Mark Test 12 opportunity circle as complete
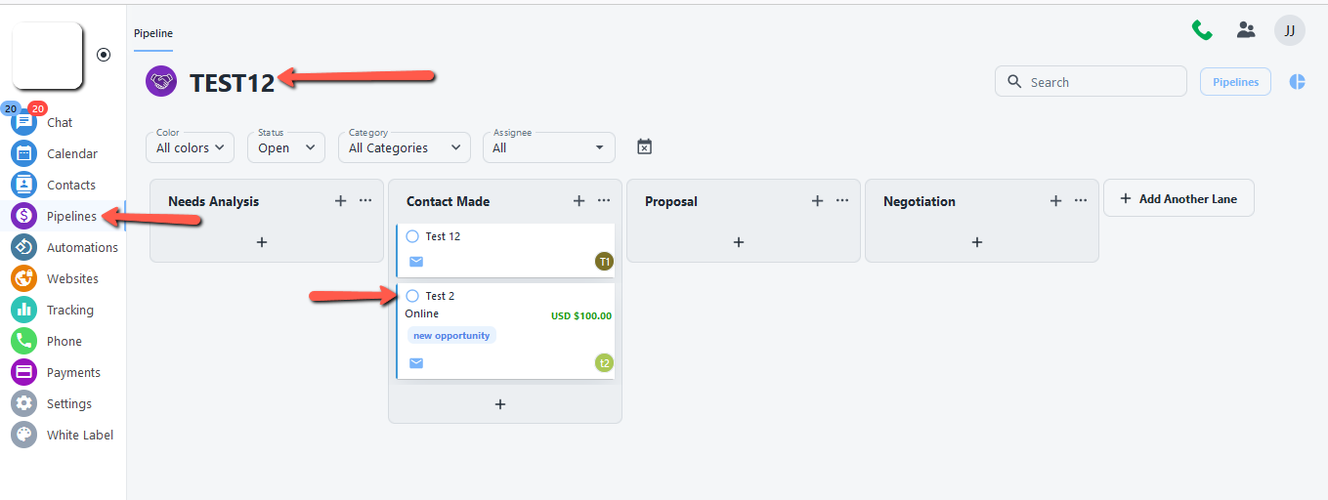The image size is (1328, 500). [412, 236]
